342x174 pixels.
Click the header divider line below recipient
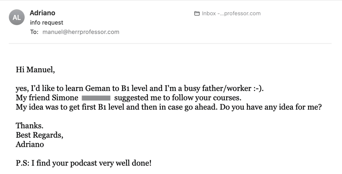tap(170, 43)
